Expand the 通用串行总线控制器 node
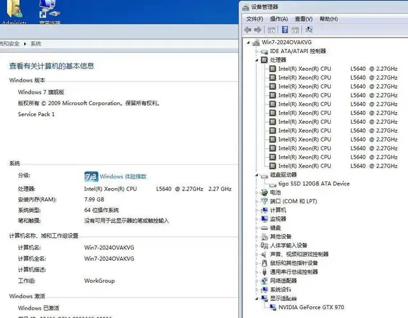 pos(257,272)
